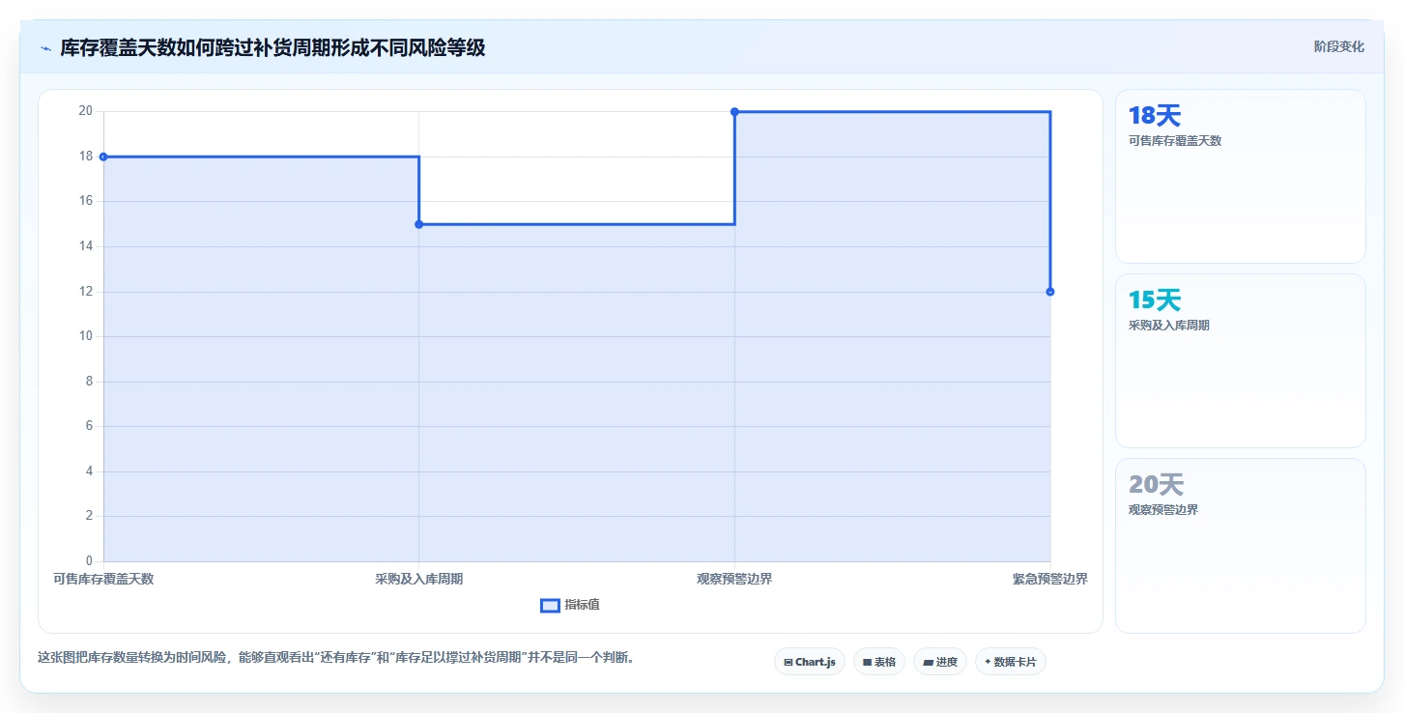Click the chart title 库存覆盖天数如何跨过补货周期

pos(272,47)
